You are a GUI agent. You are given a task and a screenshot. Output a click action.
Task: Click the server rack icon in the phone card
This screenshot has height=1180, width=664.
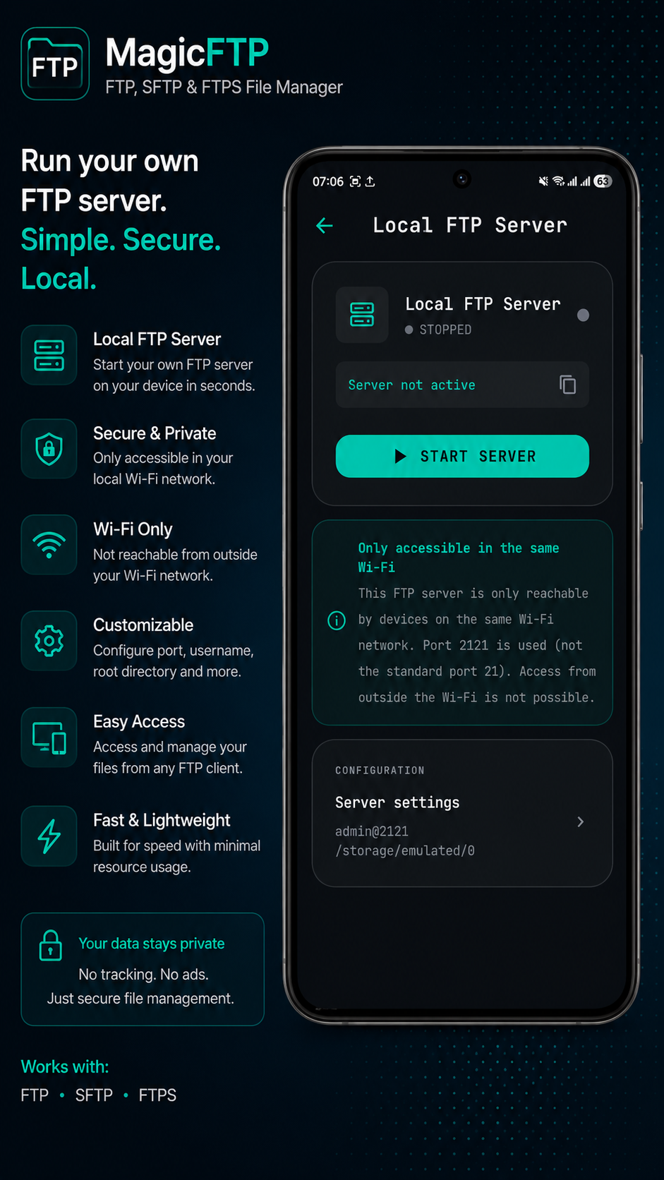pyautogui.click(x=362, y=315)
